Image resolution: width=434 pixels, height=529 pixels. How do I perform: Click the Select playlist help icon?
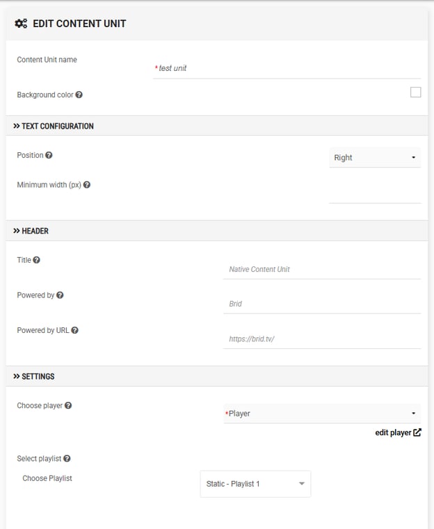coord(67,459)
